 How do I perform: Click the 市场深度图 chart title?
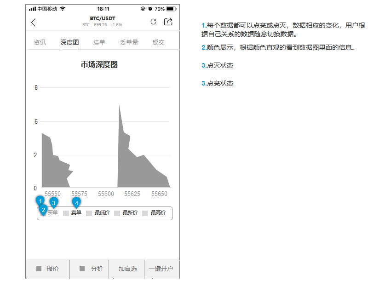99,64
